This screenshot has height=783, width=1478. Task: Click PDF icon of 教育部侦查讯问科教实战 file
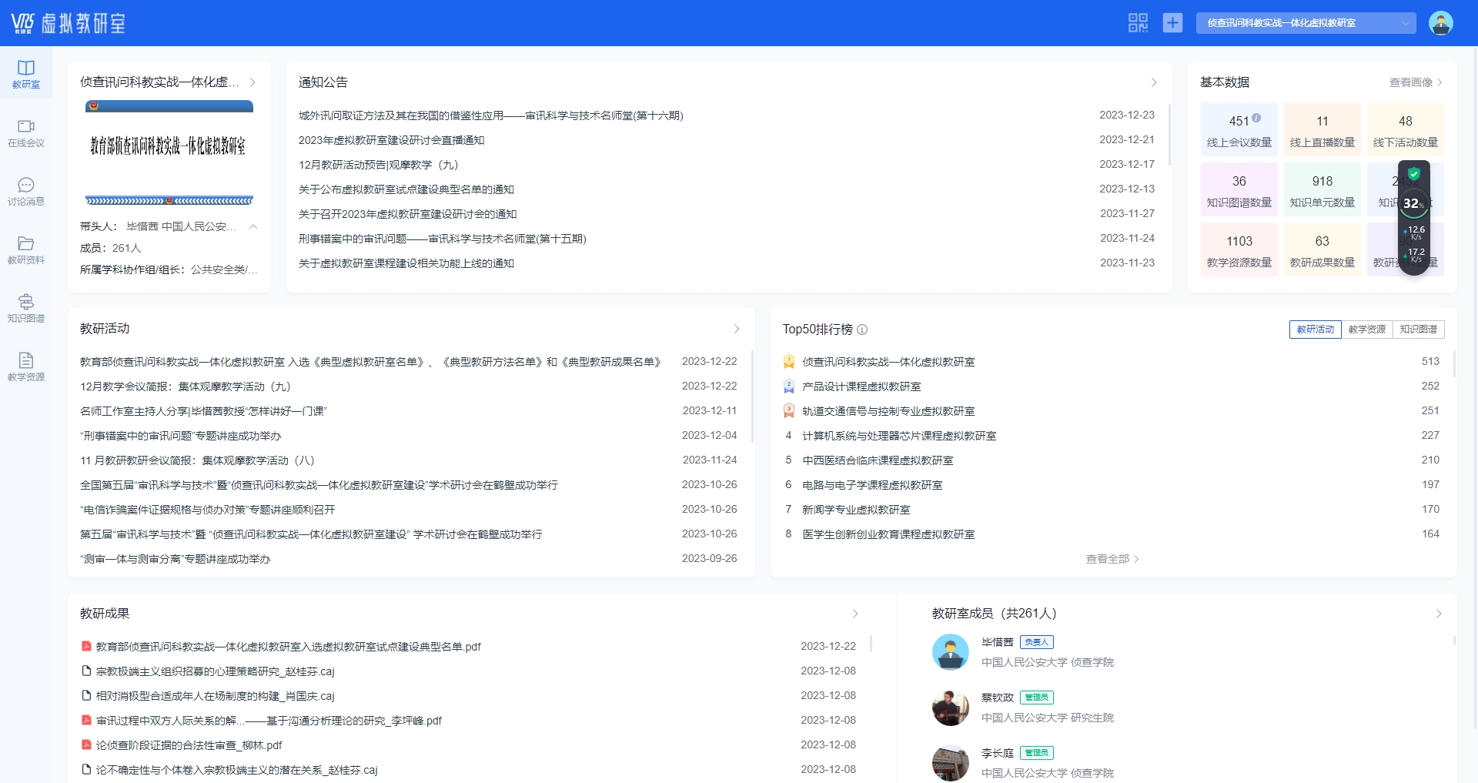point(86,646)
